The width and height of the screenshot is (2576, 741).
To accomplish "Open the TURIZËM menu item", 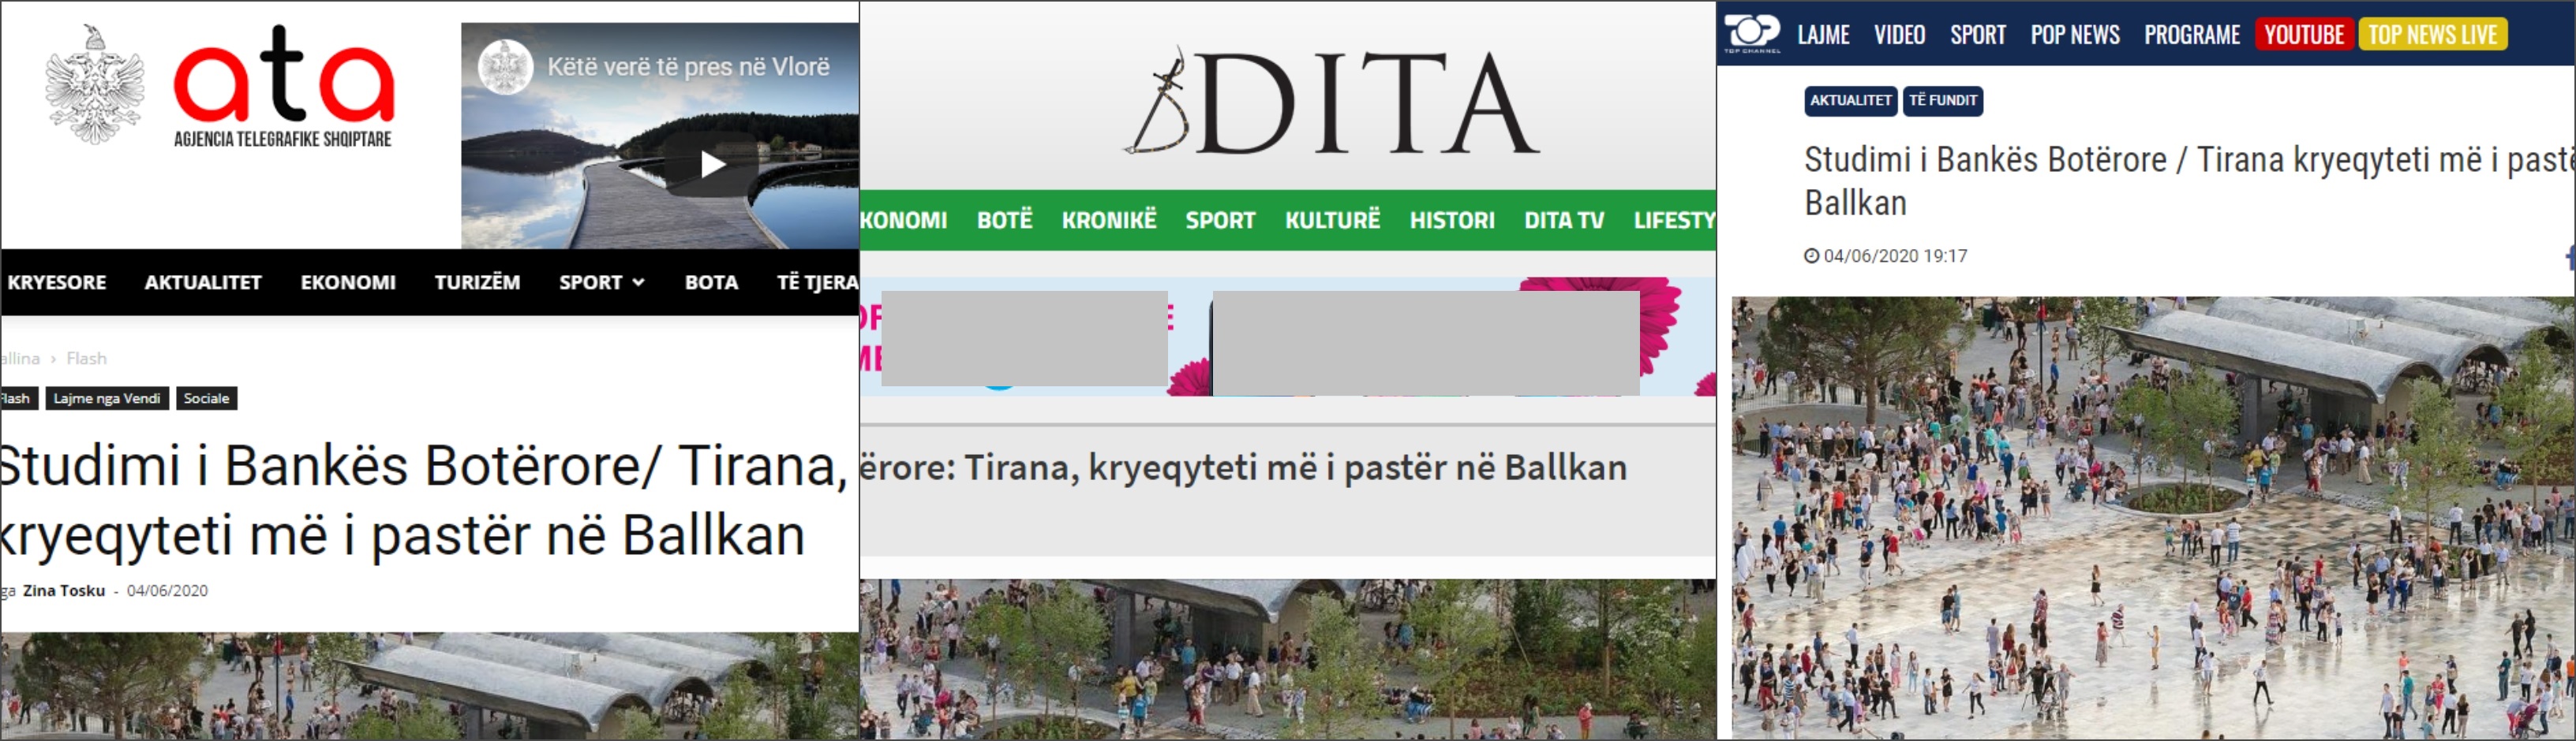I will 477,283.
